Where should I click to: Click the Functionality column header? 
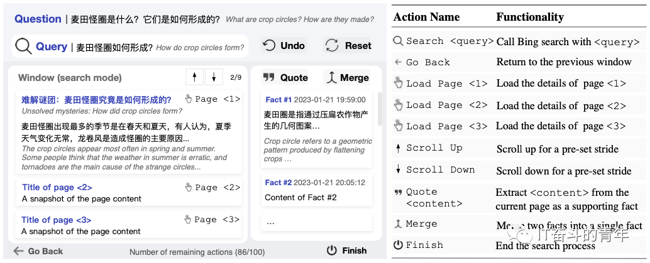pos(530,17)
